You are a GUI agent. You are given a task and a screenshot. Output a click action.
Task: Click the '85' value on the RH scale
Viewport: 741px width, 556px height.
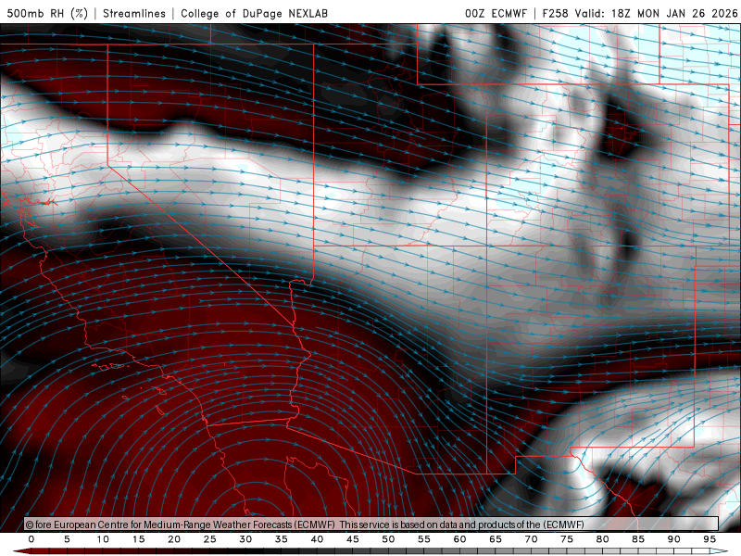click(x=638, y=539)
